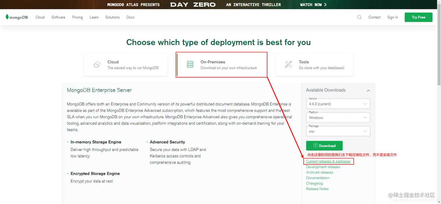Open the Learn menu
441x204 pixels.
94,17
